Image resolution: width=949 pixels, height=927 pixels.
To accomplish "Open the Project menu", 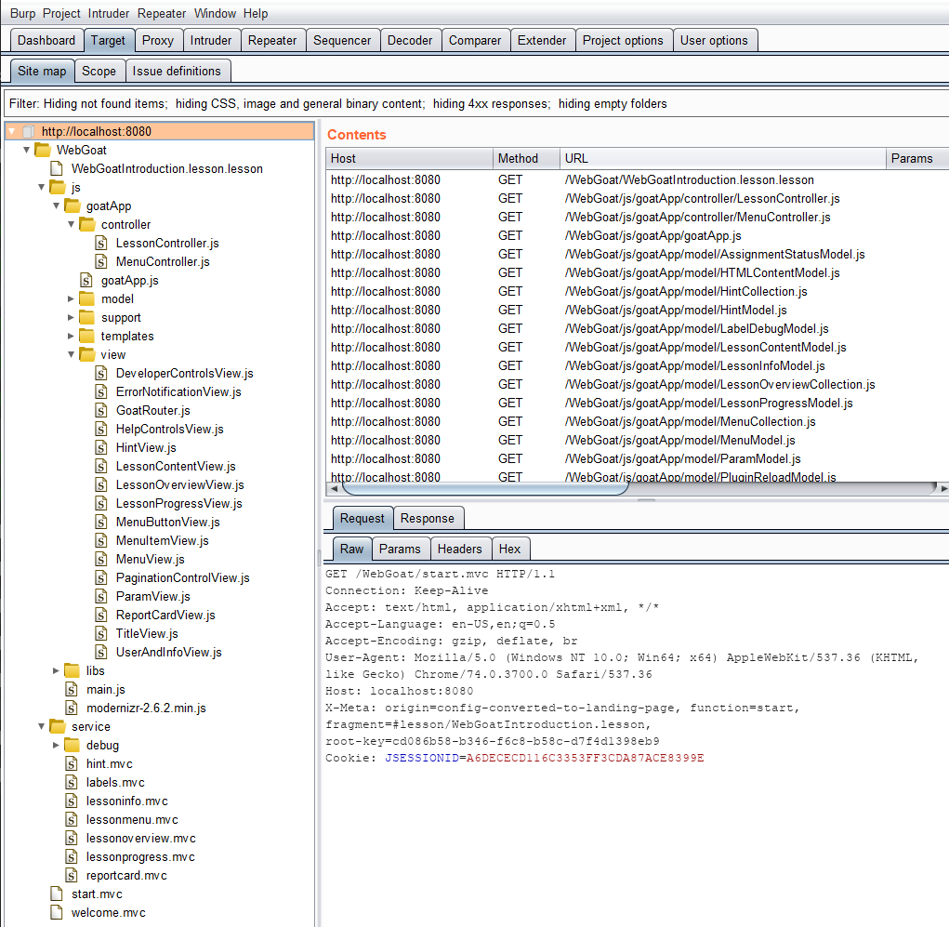I will pos(61,13).
